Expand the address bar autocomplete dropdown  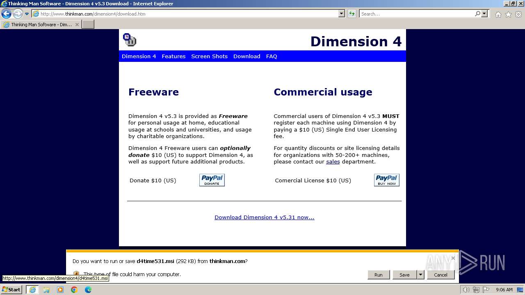point(342,14)
